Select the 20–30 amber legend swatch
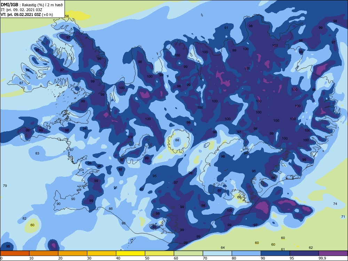The height and width of the screenshot is (261, 348). [x=73, y=253]
